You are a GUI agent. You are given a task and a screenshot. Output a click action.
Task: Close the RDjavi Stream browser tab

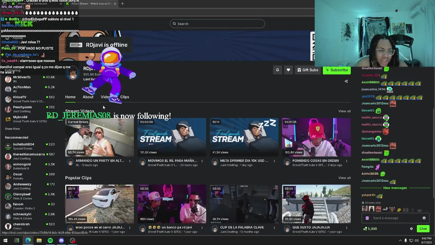point(115,4)
